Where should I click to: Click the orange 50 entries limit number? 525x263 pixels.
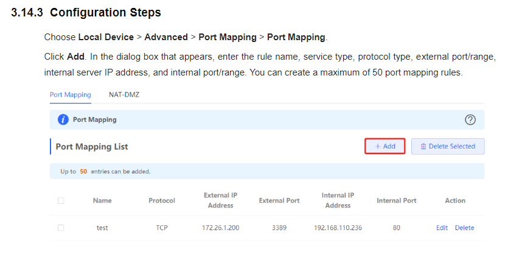(x=83, y=172)
